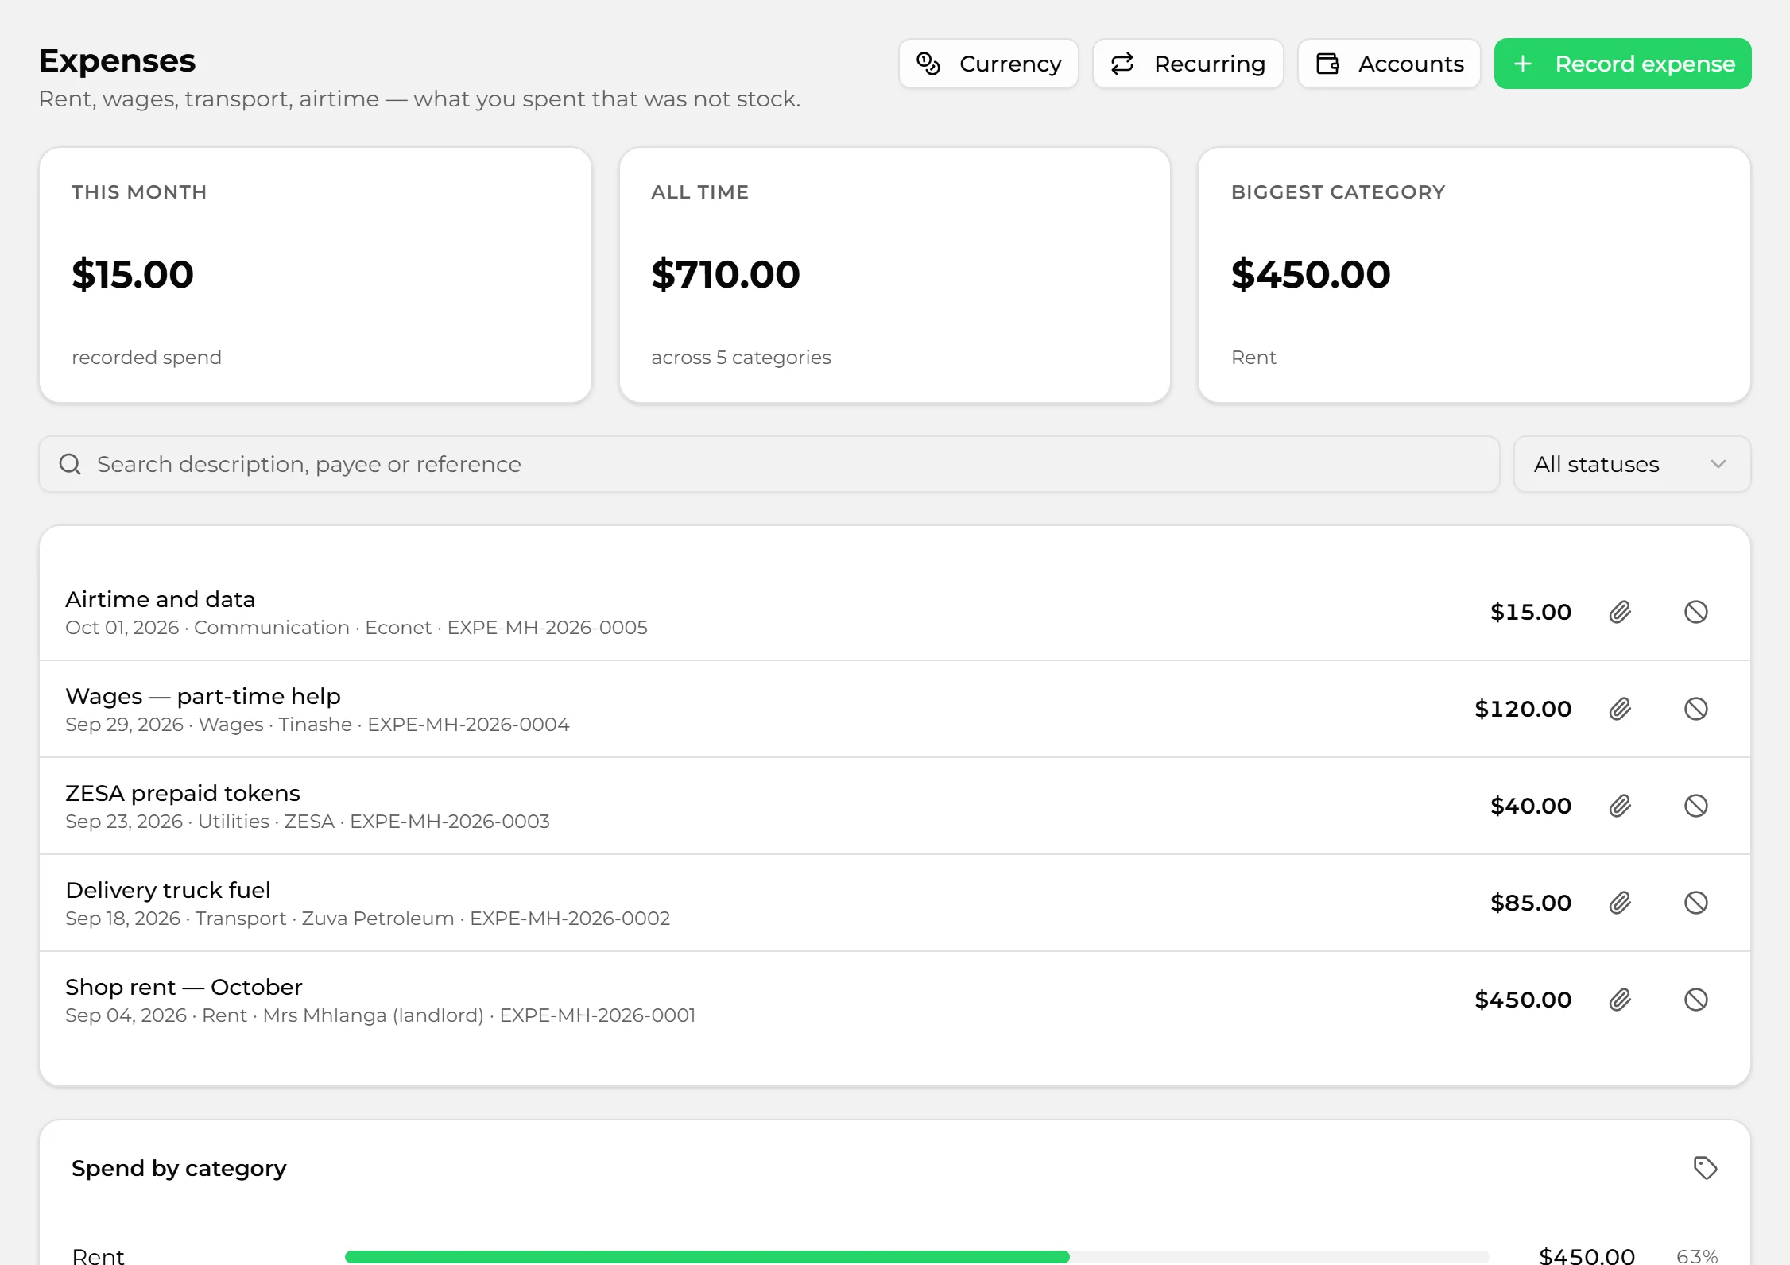Open Recurring expenses

pyautogui.click(x=1188, y=64)
